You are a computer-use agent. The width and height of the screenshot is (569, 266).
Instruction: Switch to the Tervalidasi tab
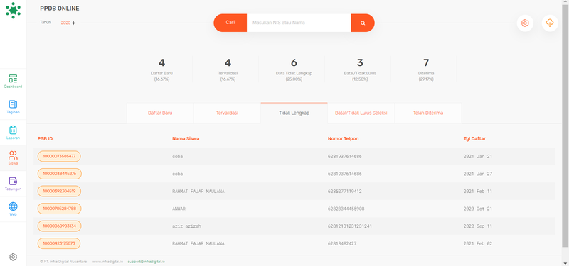tap(227, 113)
